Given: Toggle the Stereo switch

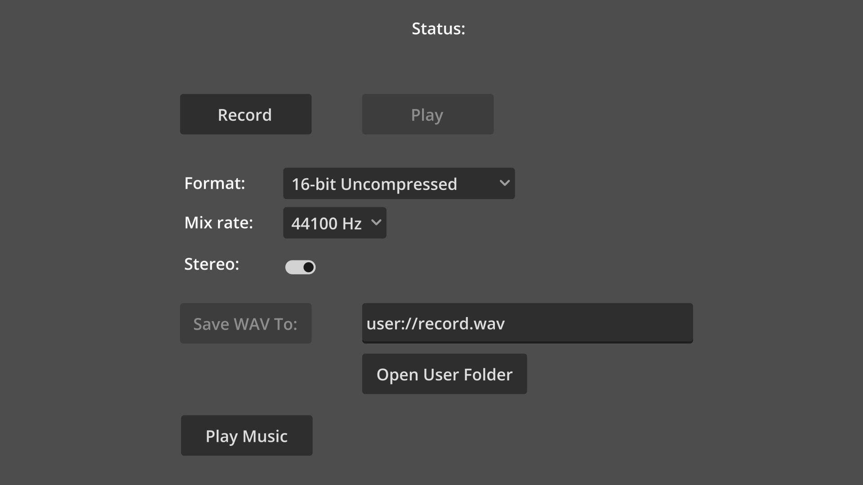Looking at the screenshot, I should click(300, 267).
